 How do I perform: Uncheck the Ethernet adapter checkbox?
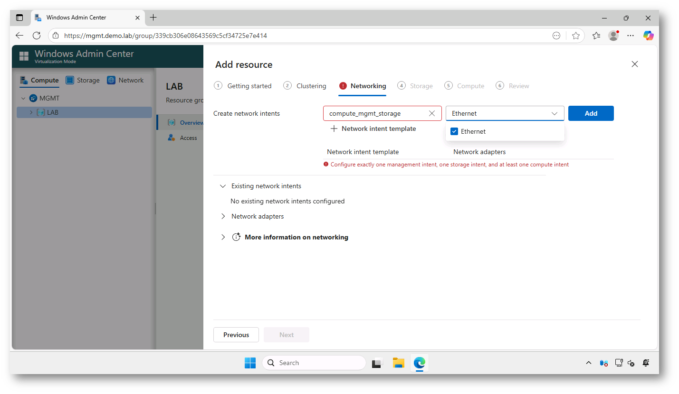[454, 131]
